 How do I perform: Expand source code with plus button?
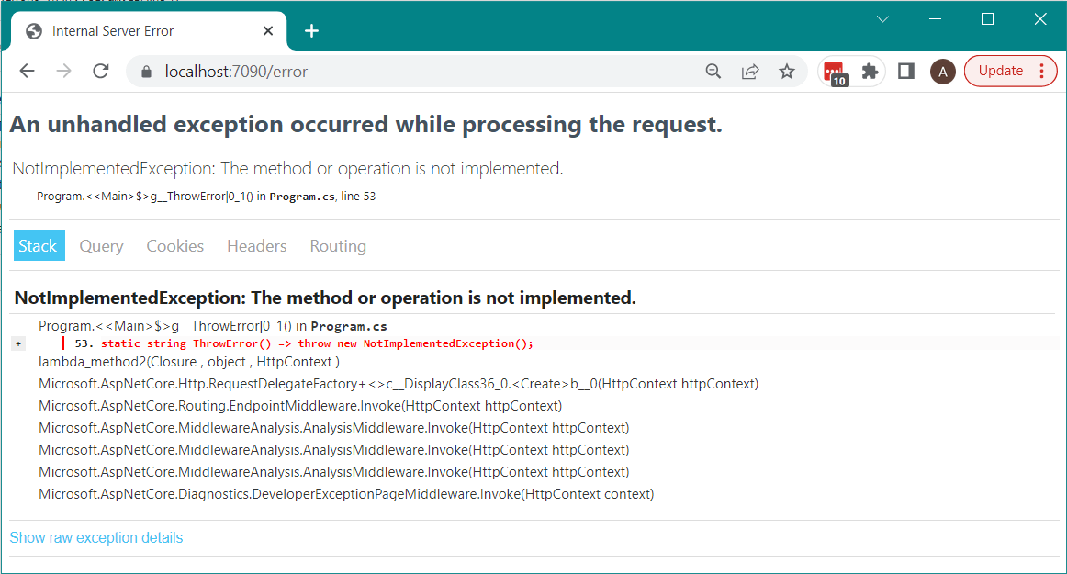click(x=18, y=343)
